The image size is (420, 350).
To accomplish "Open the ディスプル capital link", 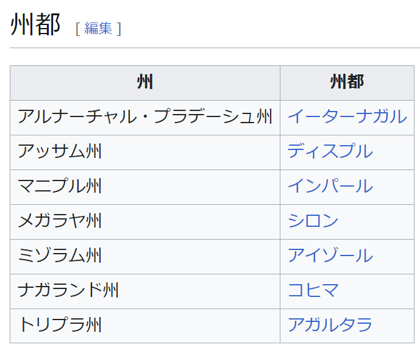I will (330, 151).
